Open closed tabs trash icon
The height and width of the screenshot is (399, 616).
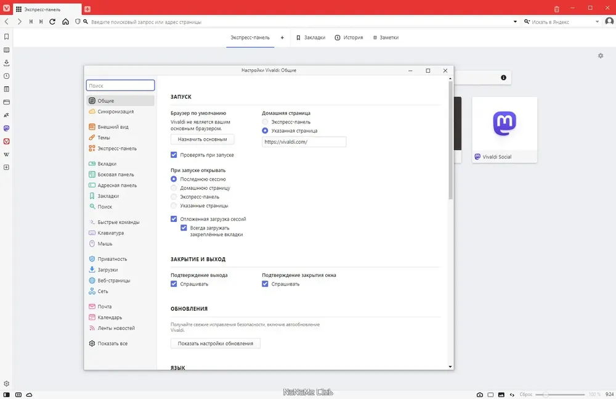tap(556, 9)
